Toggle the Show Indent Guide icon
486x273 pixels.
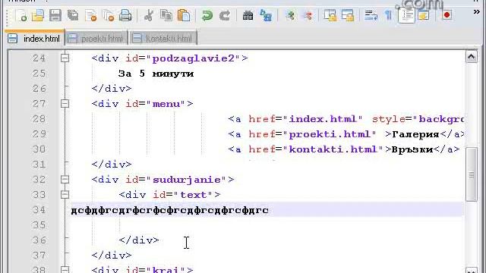point(406,15)
